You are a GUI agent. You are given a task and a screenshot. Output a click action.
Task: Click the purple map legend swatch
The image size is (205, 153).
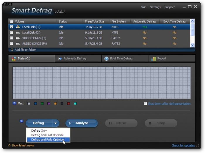(49, 104)
